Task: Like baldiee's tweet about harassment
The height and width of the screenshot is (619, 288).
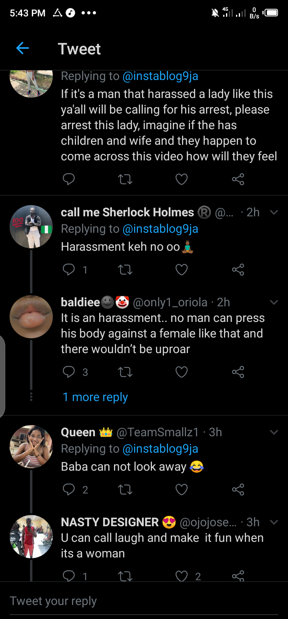Action: [182, 372]
